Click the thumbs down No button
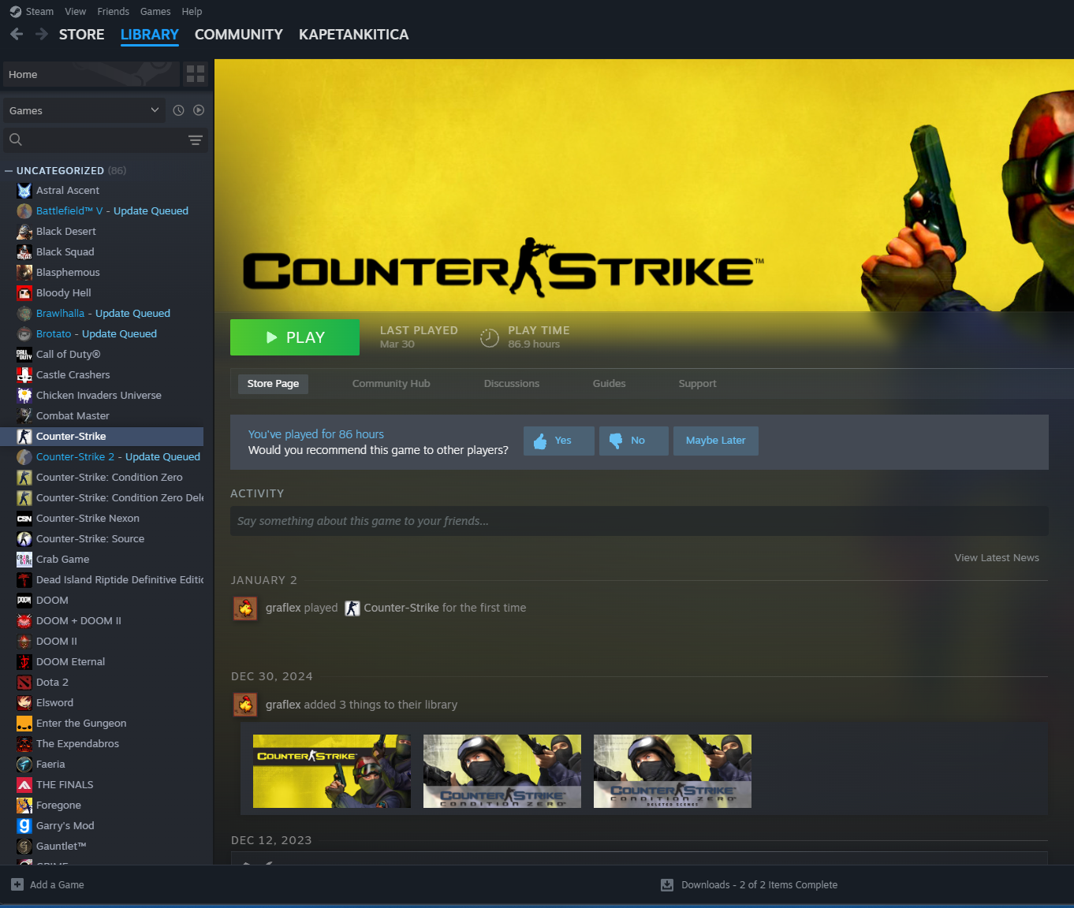Viewport: 1074px width, 908px height. (x=633, y=441)
